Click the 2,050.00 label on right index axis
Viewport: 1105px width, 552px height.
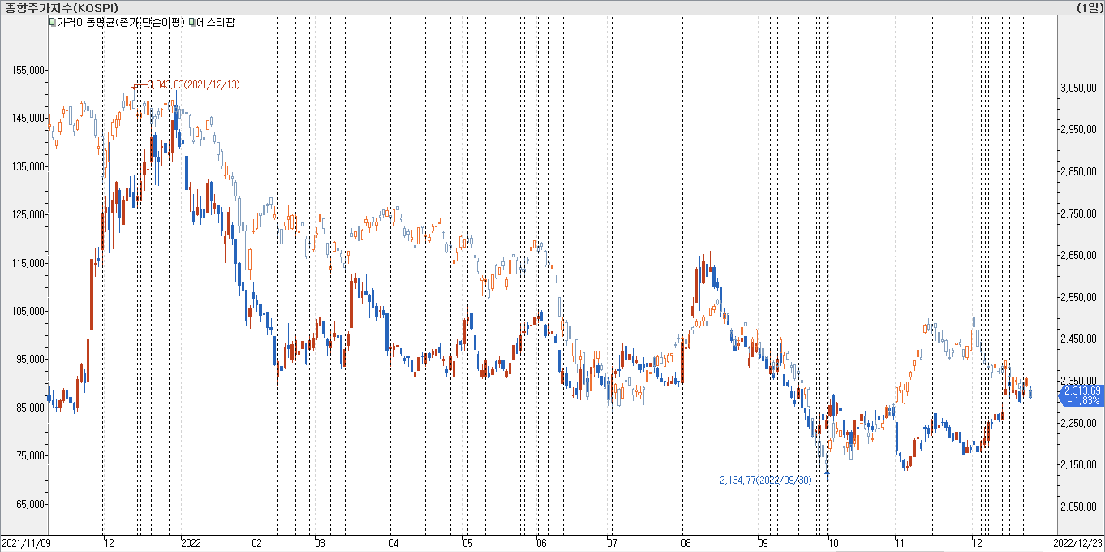(x=1078, y=507)
